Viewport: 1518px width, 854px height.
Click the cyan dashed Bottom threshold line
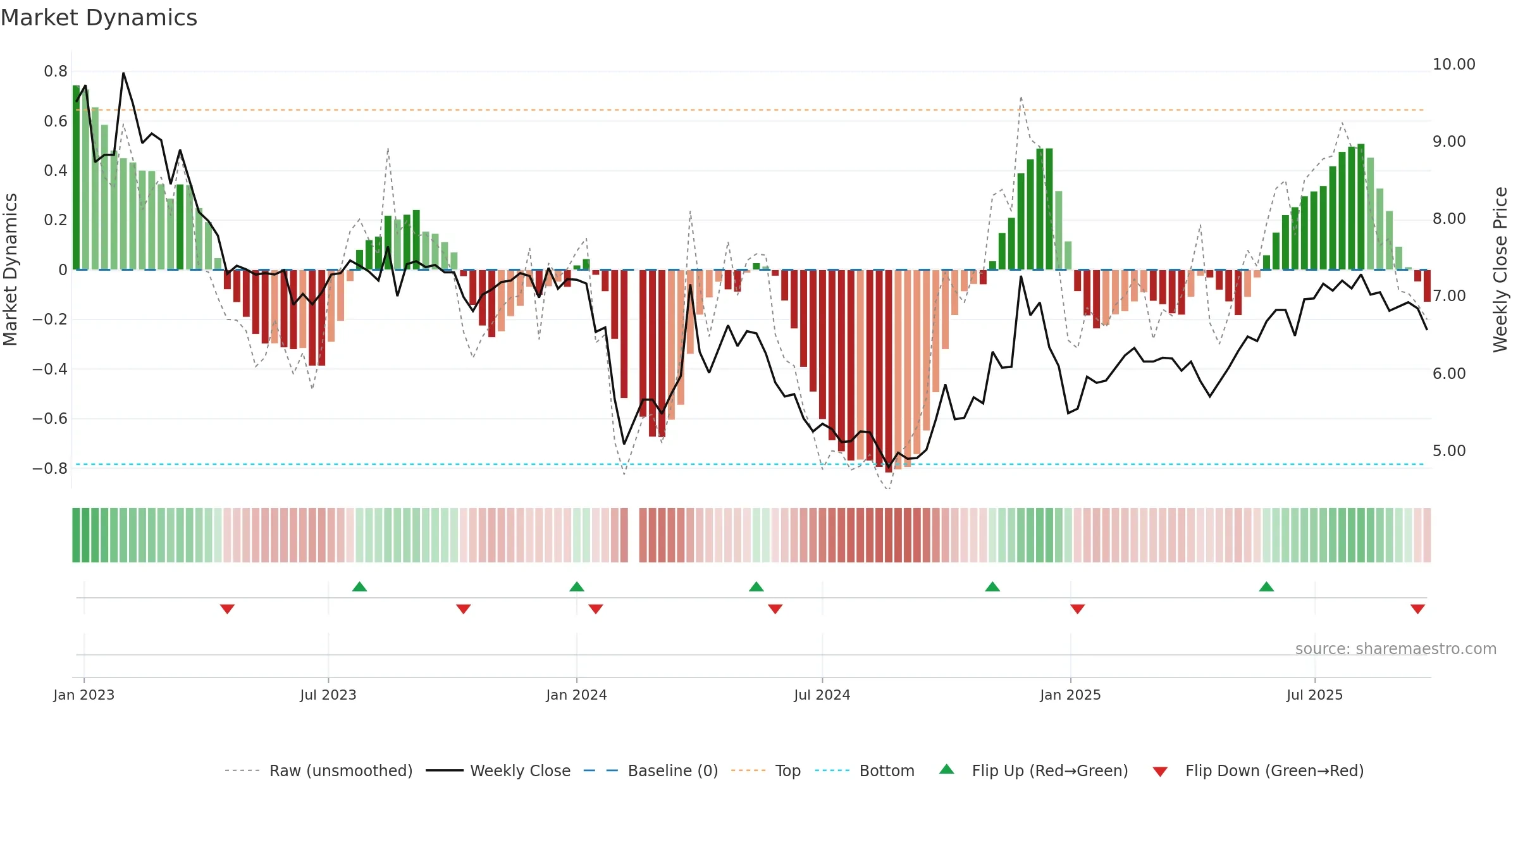pos(750,464)
